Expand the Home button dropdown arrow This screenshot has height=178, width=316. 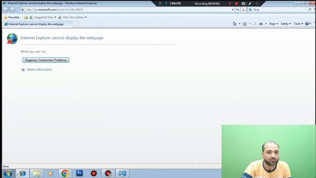point(239,24)
